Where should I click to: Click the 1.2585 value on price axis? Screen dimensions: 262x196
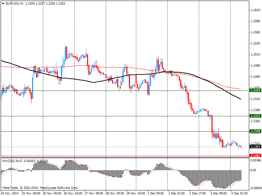(x=255, y=21)
